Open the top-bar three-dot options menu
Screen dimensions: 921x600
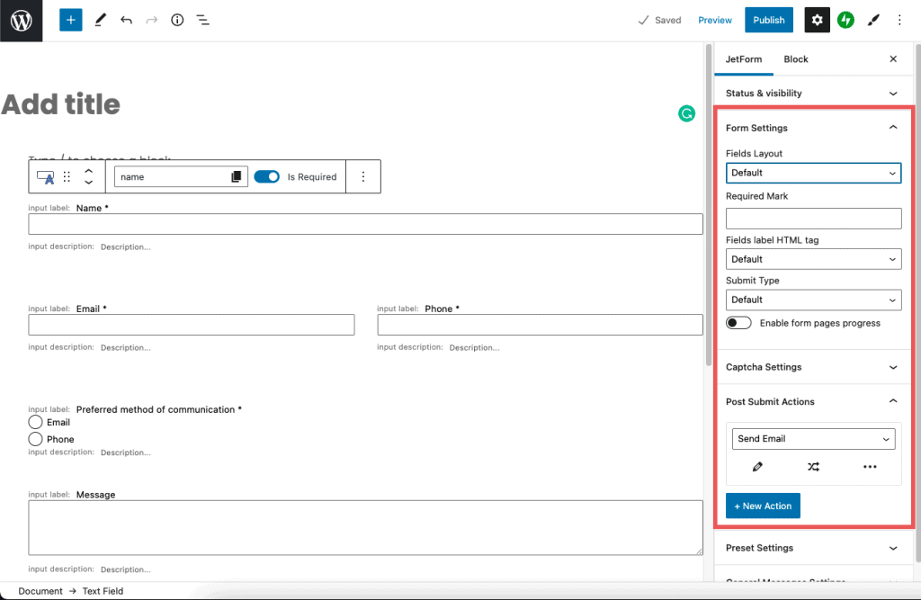point(899,20)
